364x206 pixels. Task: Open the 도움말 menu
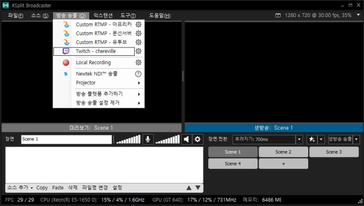click(x=160, y=16)
